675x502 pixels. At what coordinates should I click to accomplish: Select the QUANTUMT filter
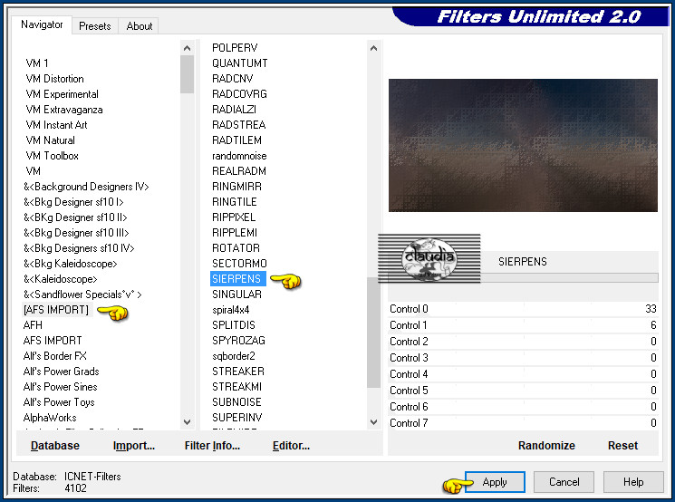click(240, 63)
